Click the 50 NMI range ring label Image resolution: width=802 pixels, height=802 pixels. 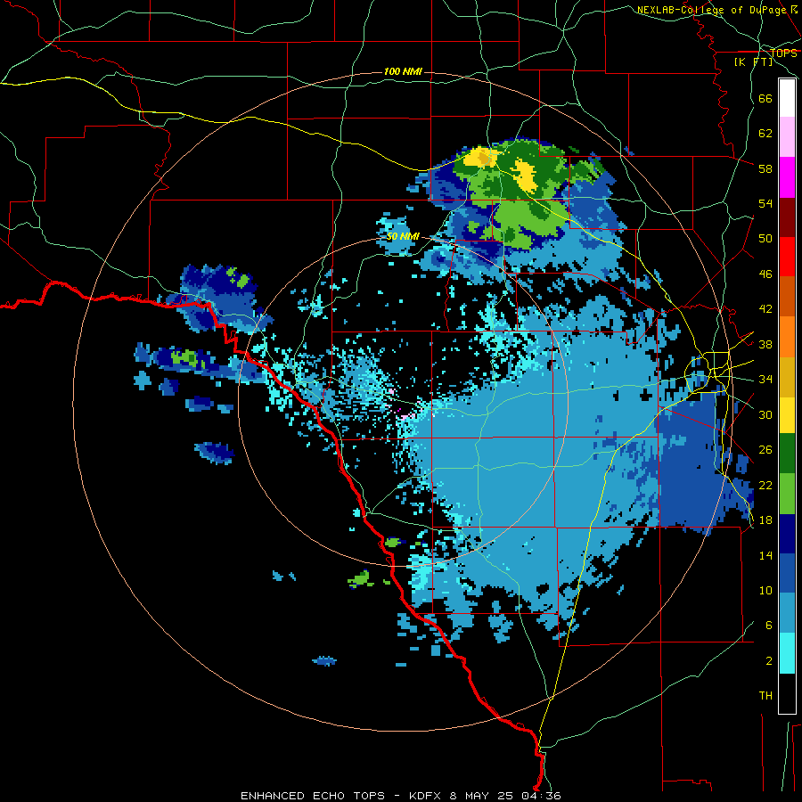(403, 236)
